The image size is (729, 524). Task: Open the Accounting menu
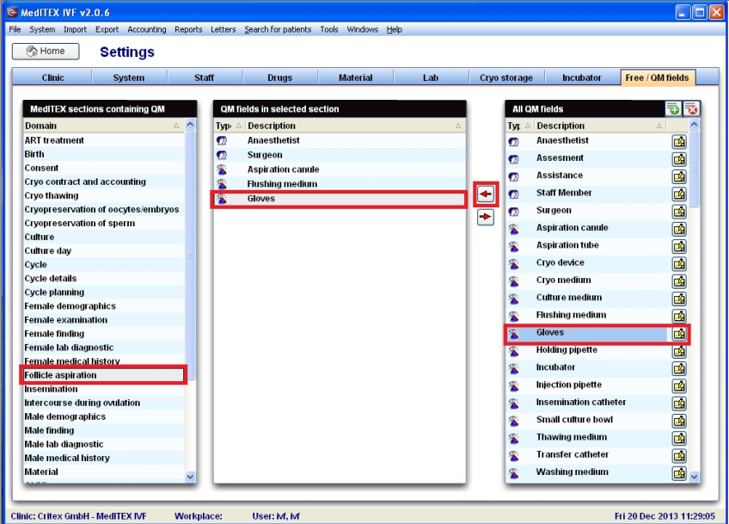click(146, 29)
